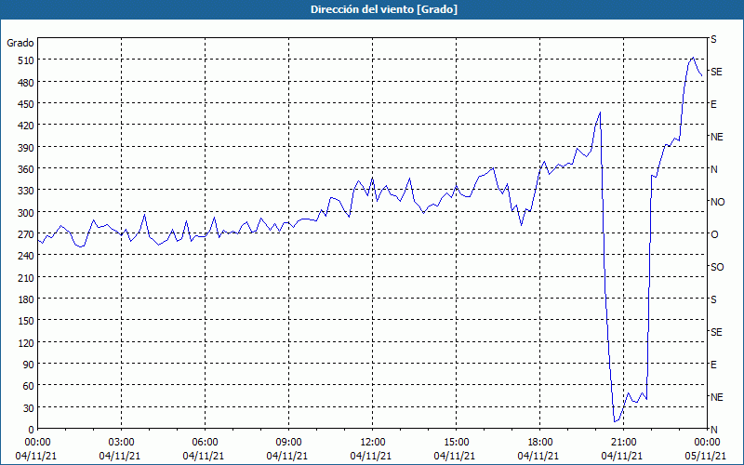
Task: Click the 09:00 time label
Action: pos(288,443)
